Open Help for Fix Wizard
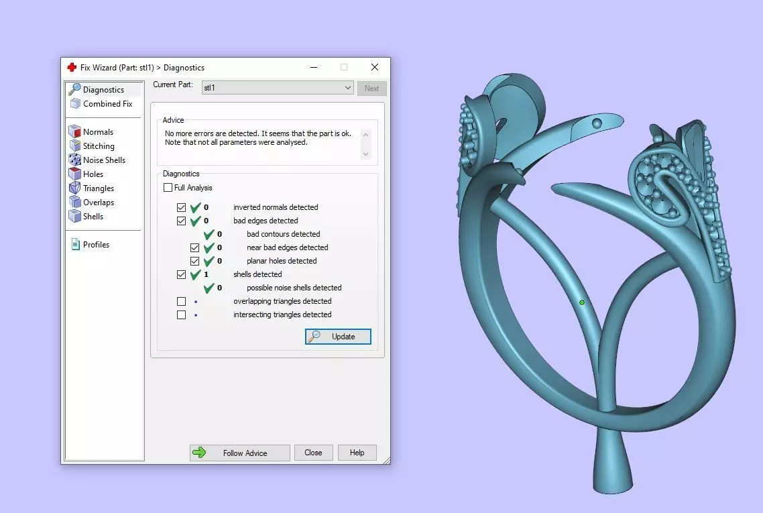Image resolution: width=763 pixels, height=513 pixels. tap(357, 453)
